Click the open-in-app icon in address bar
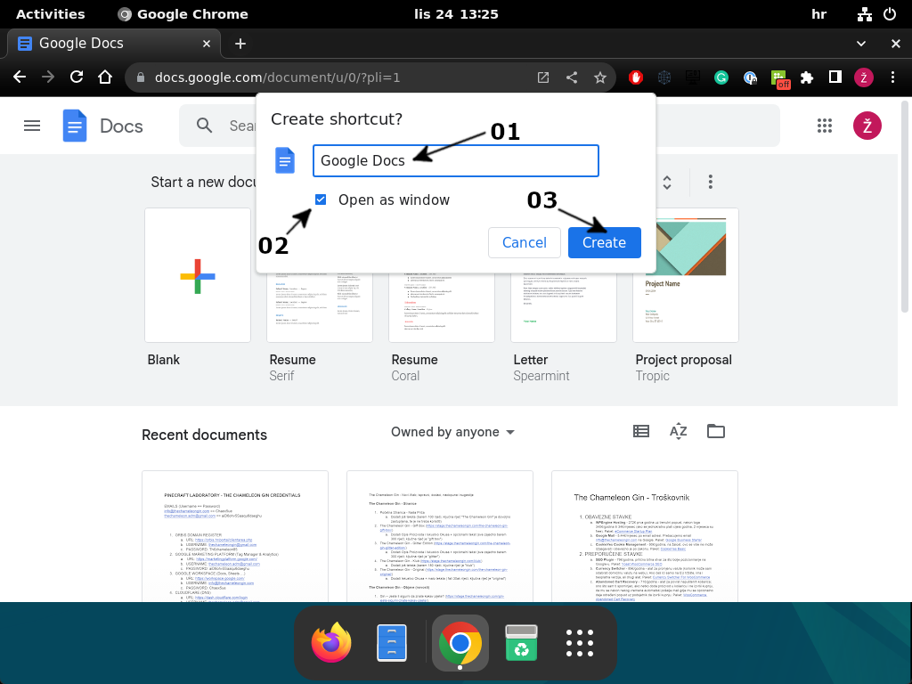Image resolution: width=912 pixels, height=684 pixels. [543, 77]
